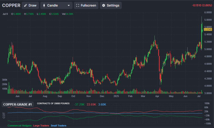
Task: Click the 300k volume axis label
Action: (5, 80)
